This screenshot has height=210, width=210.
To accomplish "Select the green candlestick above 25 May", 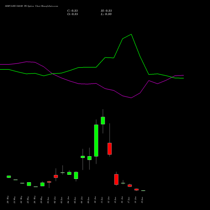I will tap(29, 184).
